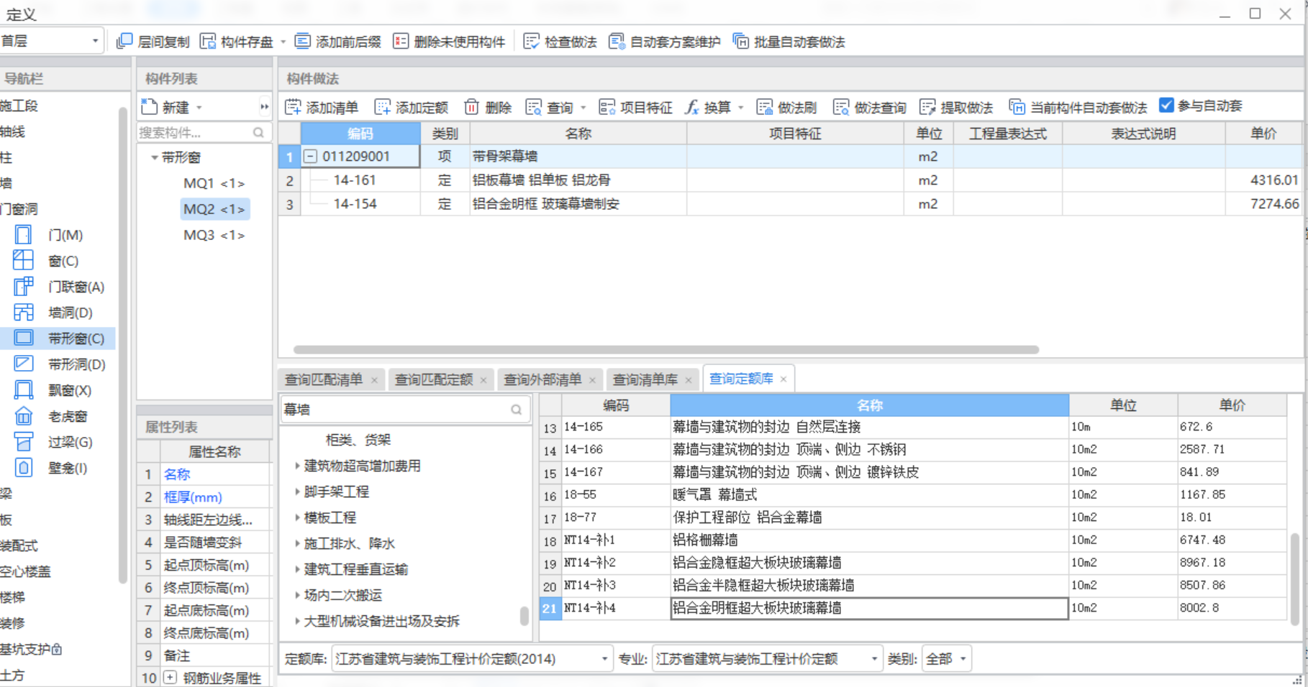Open the 新建 dropdown arrow
This screenshot has height=687, width=1308.
click(x=199, y=108)
